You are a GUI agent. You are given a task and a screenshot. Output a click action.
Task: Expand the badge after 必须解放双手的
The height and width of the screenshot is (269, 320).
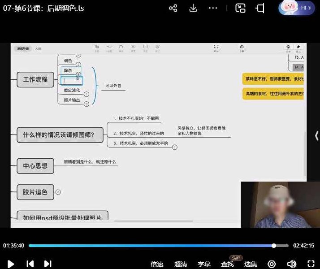[x=174, y=147]
